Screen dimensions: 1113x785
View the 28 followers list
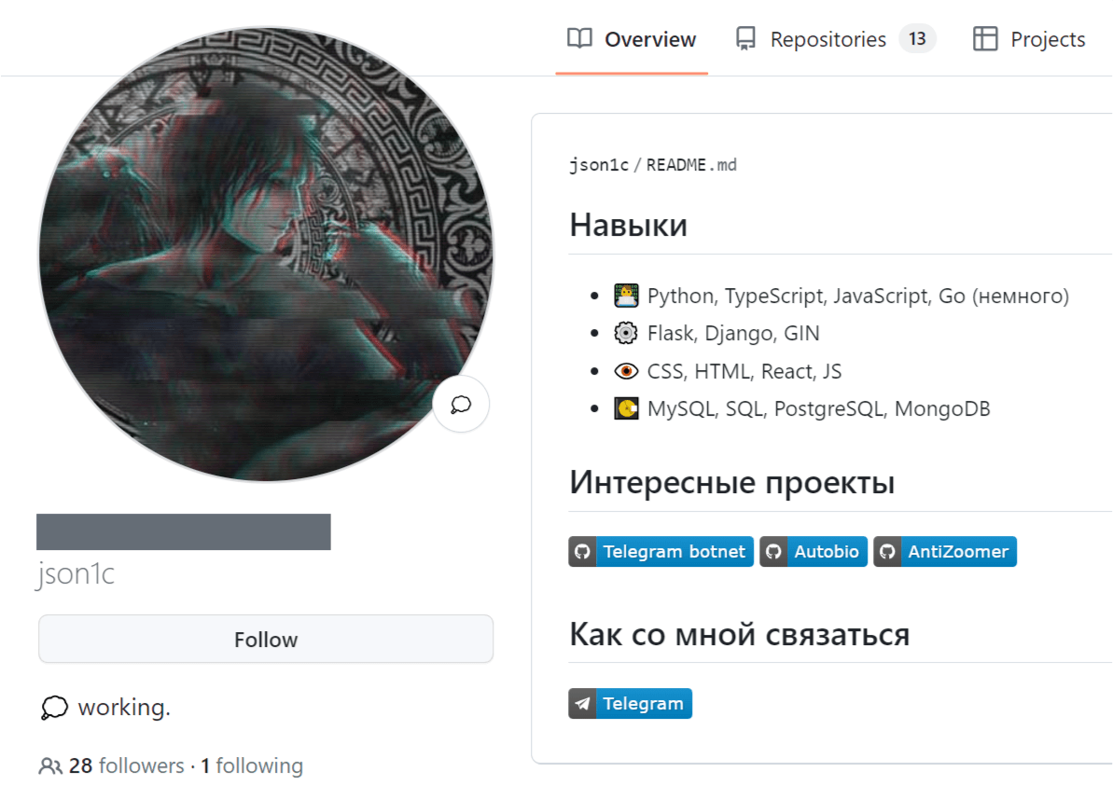click(x=127, y=766)
